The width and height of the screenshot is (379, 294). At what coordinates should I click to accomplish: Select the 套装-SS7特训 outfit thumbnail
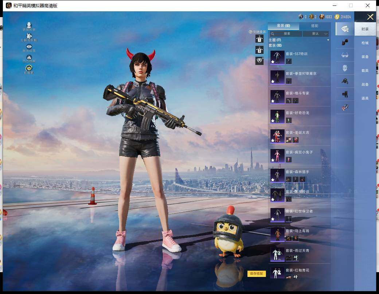click(x=277, y=57)
